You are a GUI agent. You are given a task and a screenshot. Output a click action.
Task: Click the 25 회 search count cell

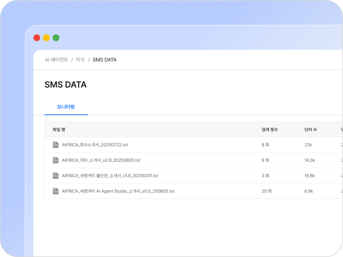[266, 191]
